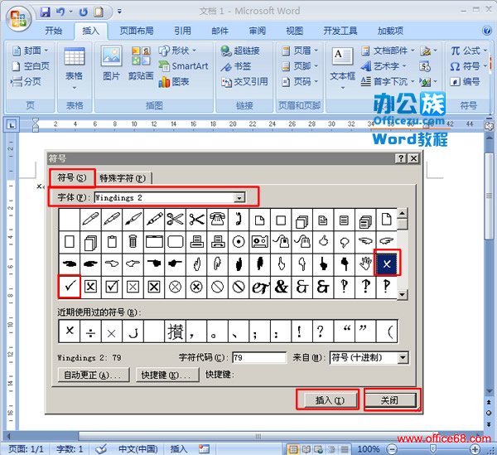Insert a blank page (空白页)

tap(30, 66)
